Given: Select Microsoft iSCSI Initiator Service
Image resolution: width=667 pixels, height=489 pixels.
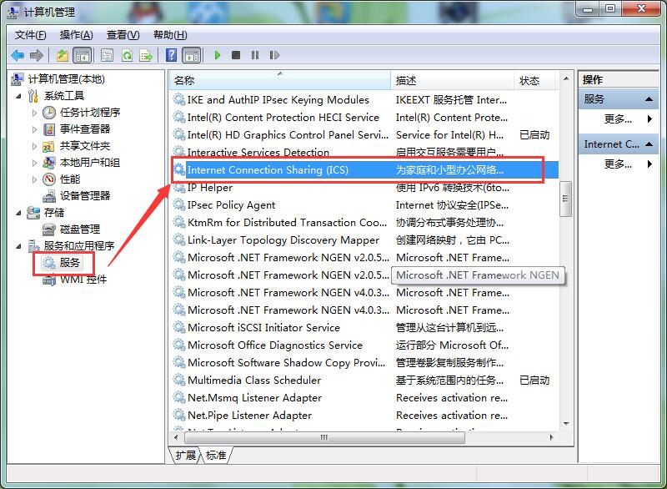Looking at the screenshot, I should (364, 328).
